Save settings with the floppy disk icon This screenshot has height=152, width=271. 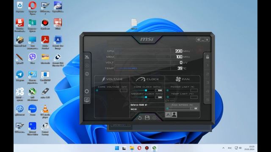tap(147, 118)
